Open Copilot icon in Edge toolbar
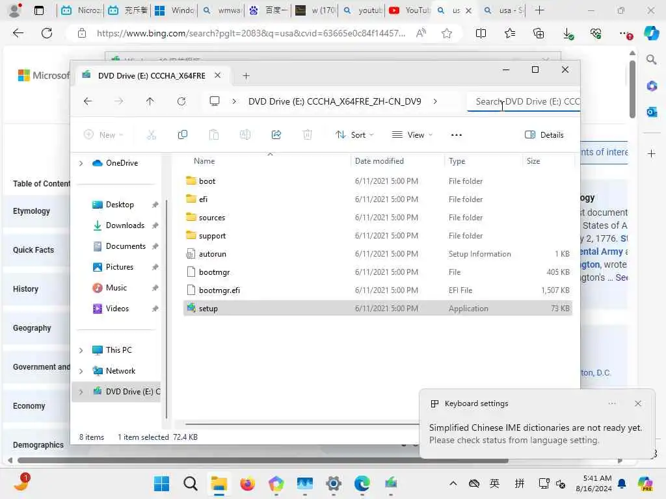Image resolution: width=666 pixels, height=499 pixels. [x=650, y=33]
